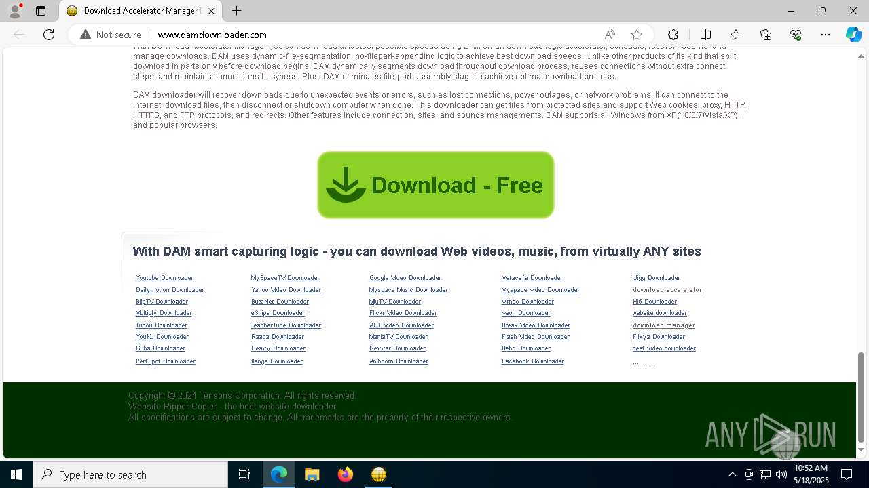Image resolution: width=869 pixels, height=488 pixels.
Task: Open the Guba Downloader link
Action: [x=160, y=348]
